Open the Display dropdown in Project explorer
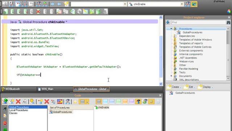The image size is (232, 131). 206,87
